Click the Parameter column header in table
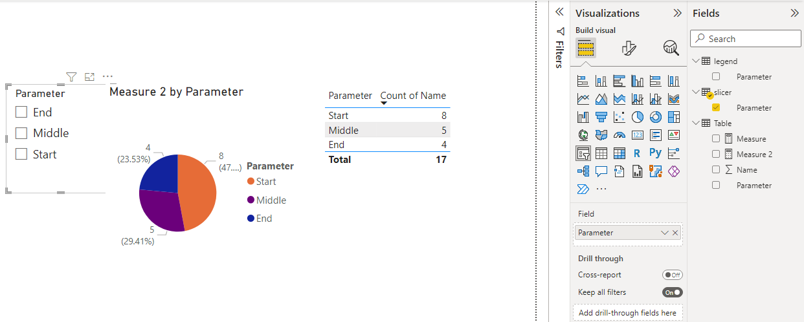The image size is (804, 322). (x=350, y=96)
